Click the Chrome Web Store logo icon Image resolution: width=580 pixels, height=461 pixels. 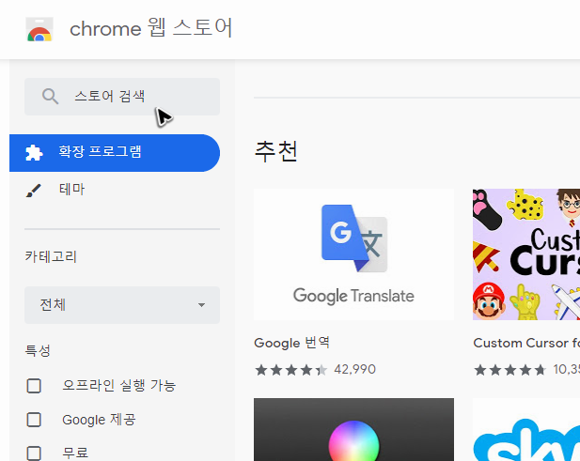point(39,29)
